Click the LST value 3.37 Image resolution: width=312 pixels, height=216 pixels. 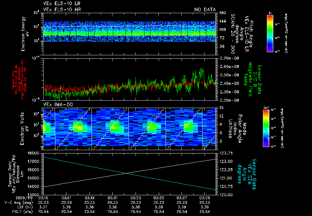(43, 207)
